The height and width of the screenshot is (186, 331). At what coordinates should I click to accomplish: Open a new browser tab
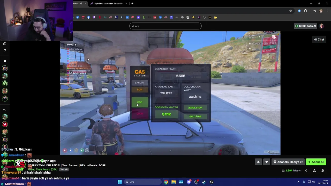132,4
